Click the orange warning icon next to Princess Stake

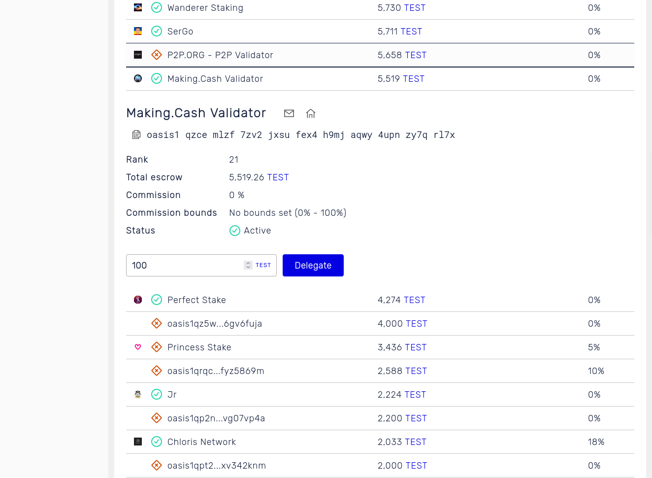pyautogui.click(x=157, y=347)
